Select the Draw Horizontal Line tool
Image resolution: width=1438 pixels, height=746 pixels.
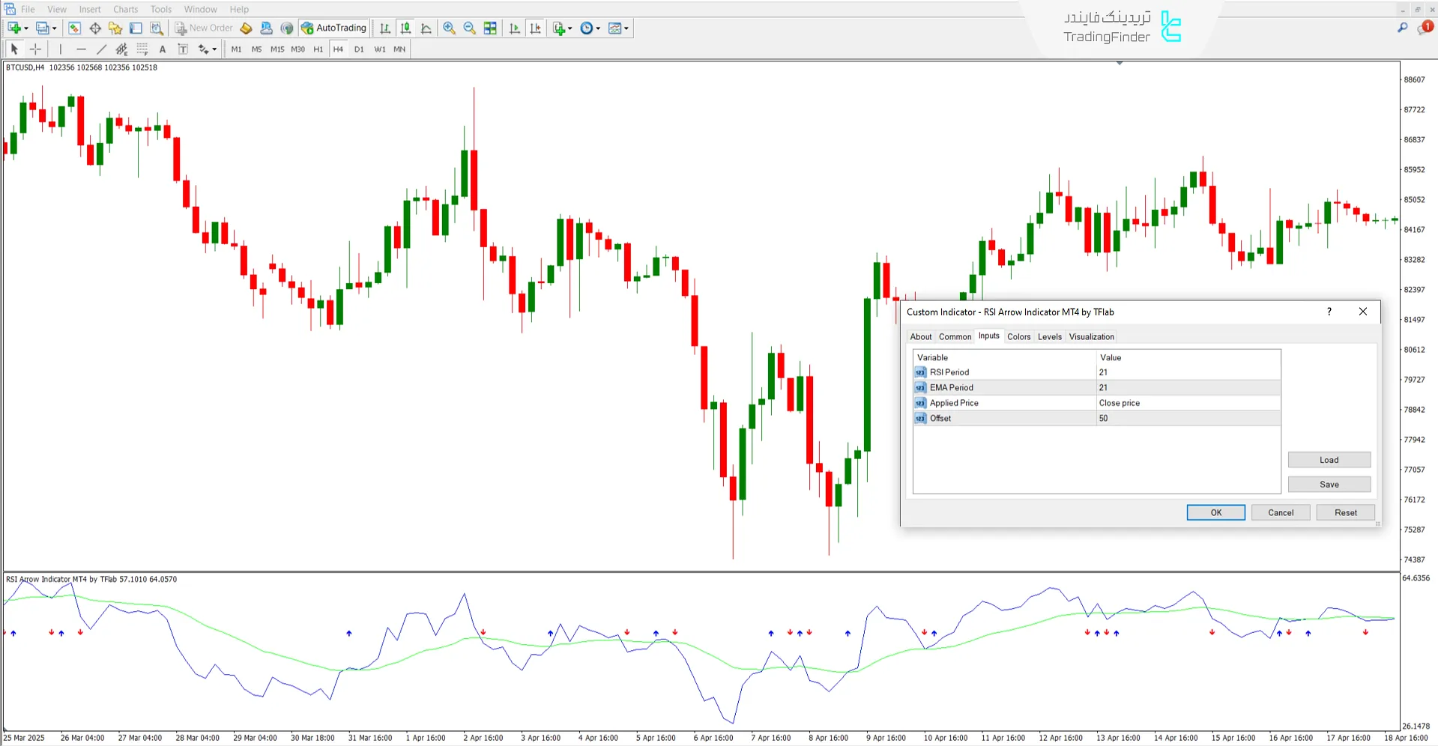(x=81, y=49)
